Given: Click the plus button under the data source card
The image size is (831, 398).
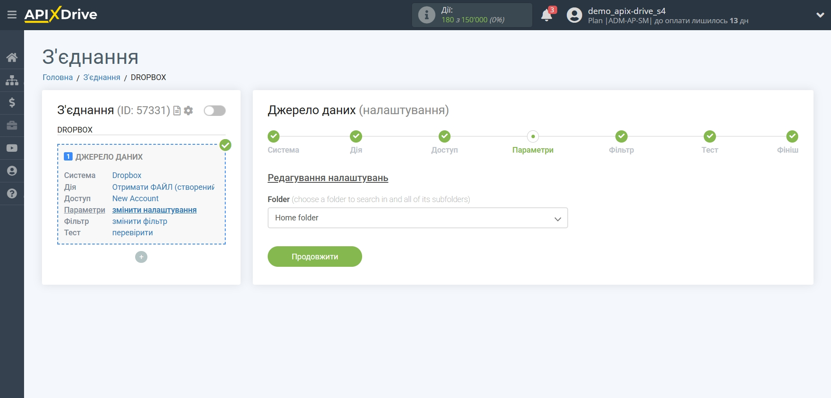Looking at the screenshot, I should point(141,257).
